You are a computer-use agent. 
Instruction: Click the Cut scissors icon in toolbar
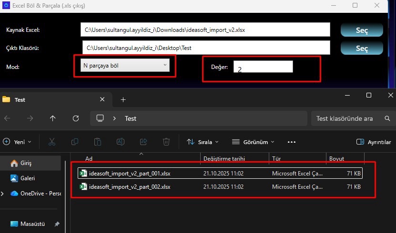point(52,142)
